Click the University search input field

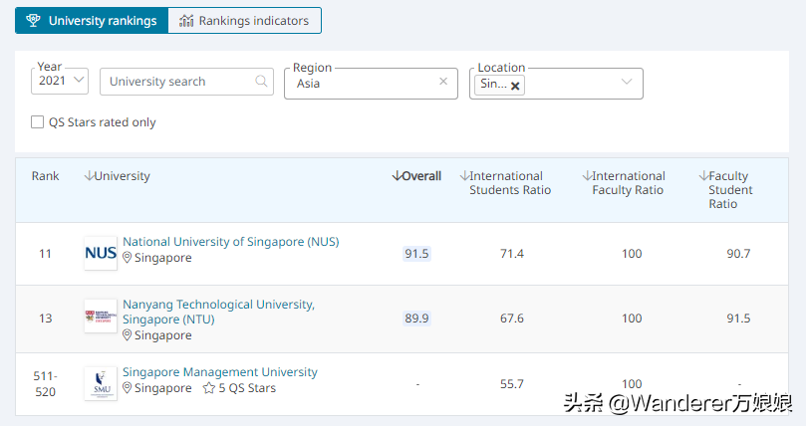[x=177, y=82]
